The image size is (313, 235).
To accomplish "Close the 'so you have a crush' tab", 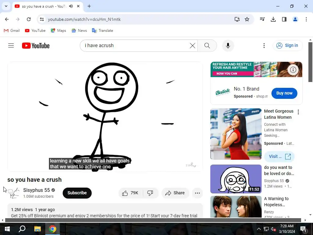I will coord(78,6).
